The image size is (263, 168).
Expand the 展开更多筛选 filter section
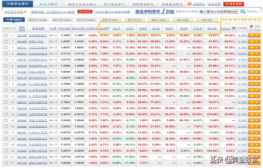pos(16,12)
